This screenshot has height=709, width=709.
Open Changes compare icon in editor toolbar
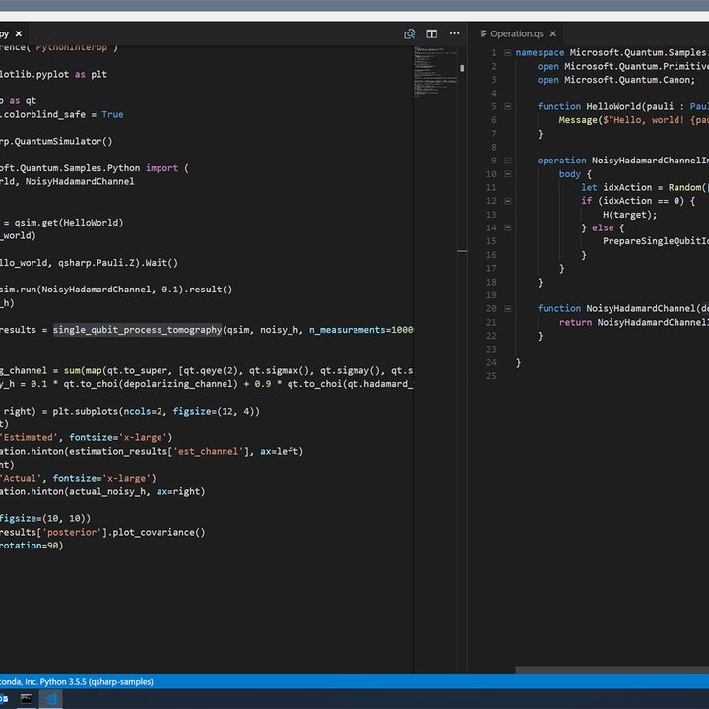point(410,33)
